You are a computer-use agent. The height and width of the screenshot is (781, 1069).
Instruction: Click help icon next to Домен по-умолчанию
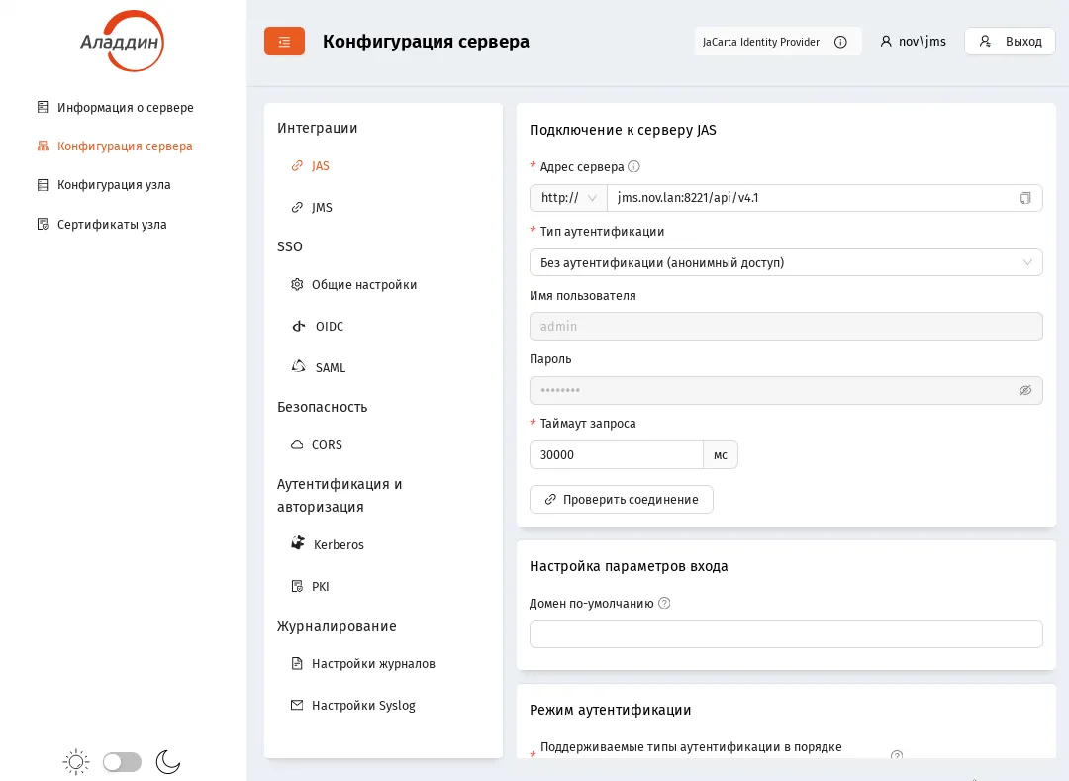(x=664, y=603)
